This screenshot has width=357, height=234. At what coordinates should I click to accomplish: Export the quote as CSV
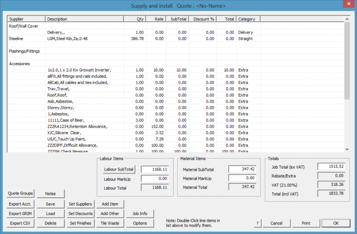pos(20,223)
